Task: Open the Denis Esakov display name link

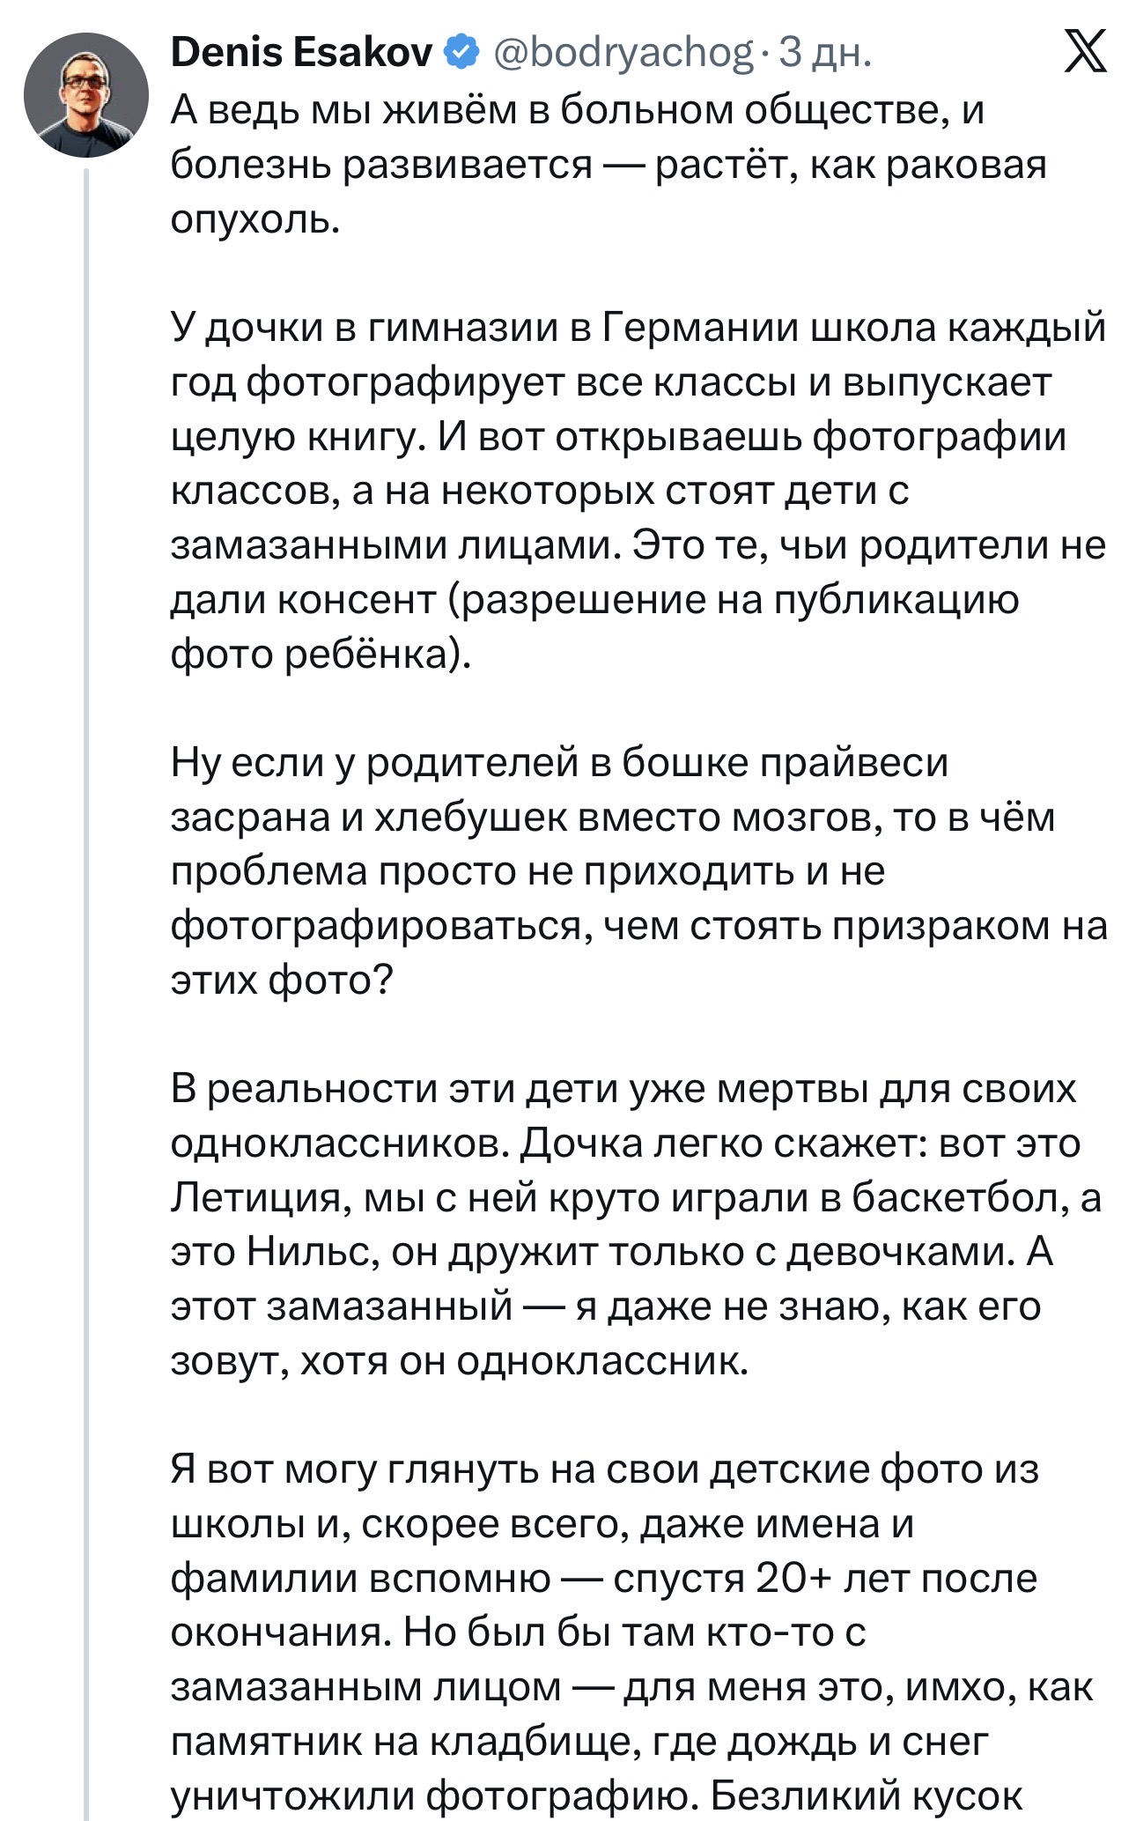Action: [x=300, y=54]
